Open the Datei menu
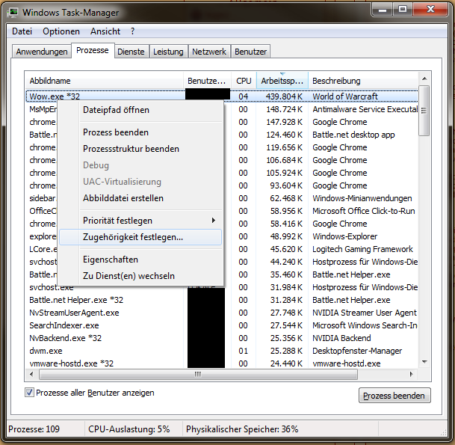Viewport: 455px width, 445px height. [22, 31]
